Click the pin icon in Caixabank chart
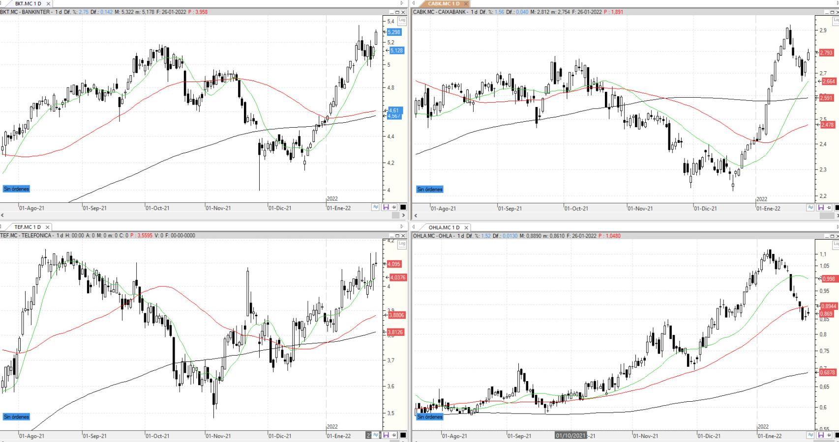839x442 pixels. click(x=829, y=208)
